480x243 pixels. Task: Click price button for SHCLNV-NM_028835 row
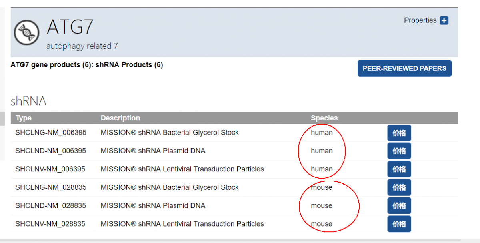coord(399,224)
